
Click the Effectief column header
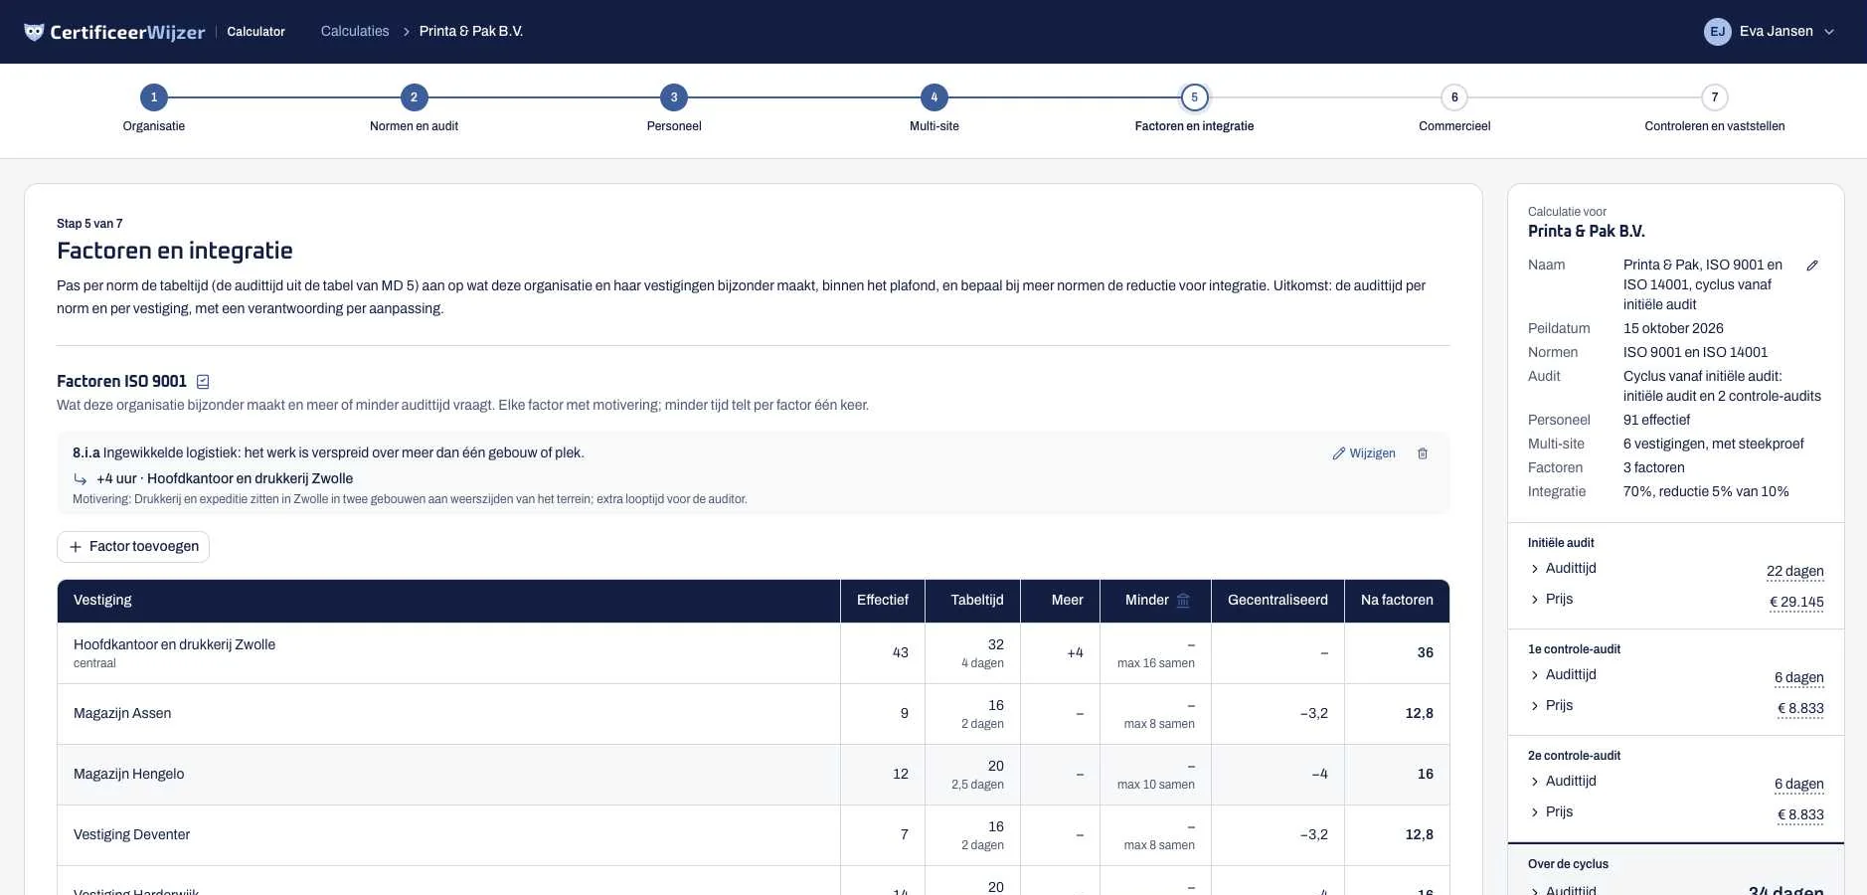tap(883, 601)
